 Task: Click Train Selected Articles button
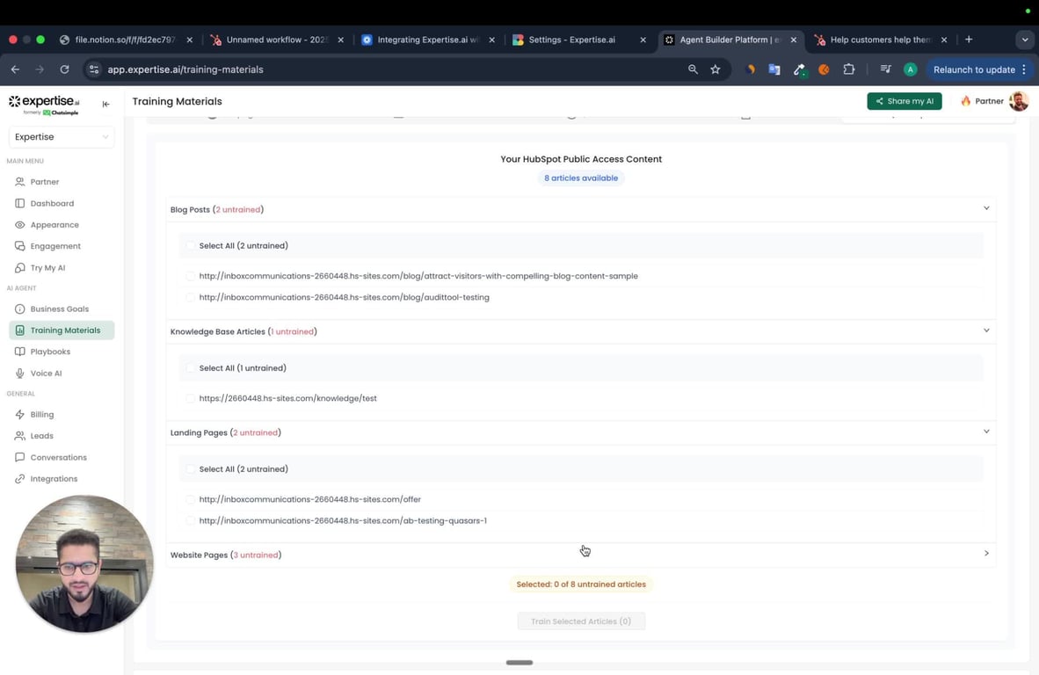pos(581,621)
